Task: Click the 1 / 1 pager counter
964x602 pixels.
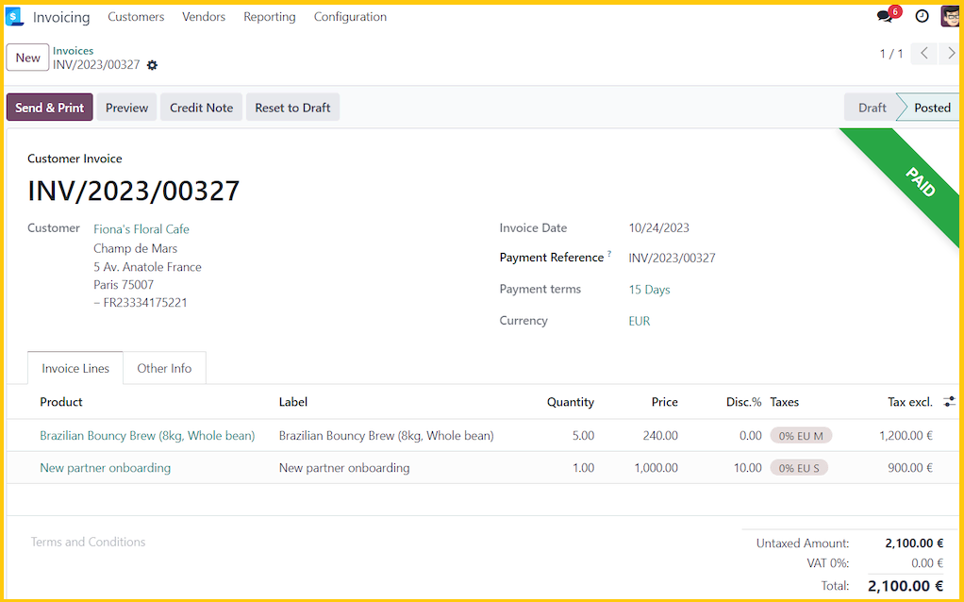Action: tap(891, 54)
